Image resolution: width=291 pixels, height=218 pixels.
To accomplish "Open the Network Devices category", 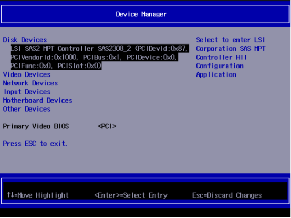I will [30, 83].
